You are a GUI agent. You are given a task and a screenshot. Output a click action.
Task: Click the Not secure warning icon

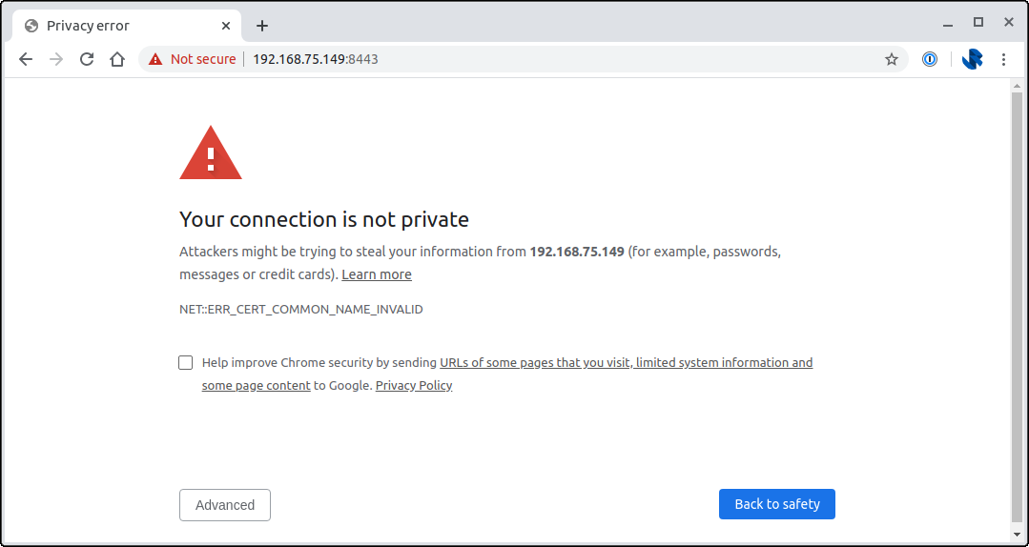(155, 59)
